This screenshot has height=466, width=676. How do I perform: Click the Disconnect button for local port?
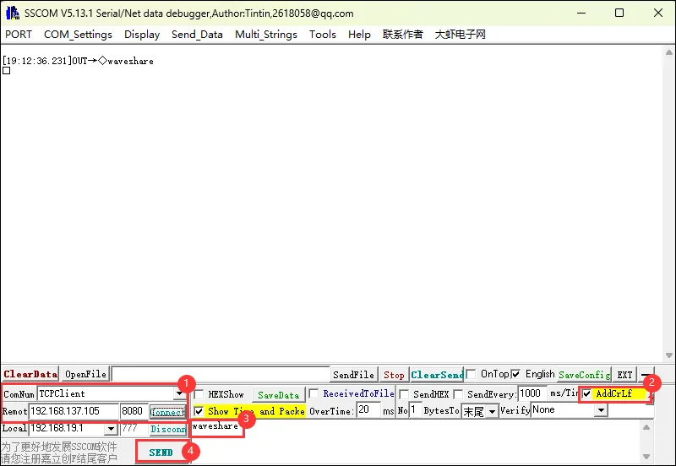pos(167,429)
